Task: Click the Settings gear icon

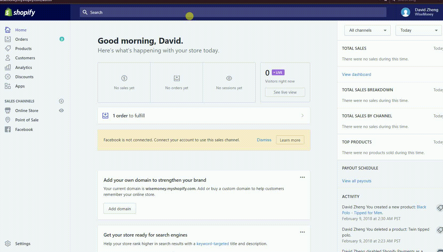Action: point(8,243)
